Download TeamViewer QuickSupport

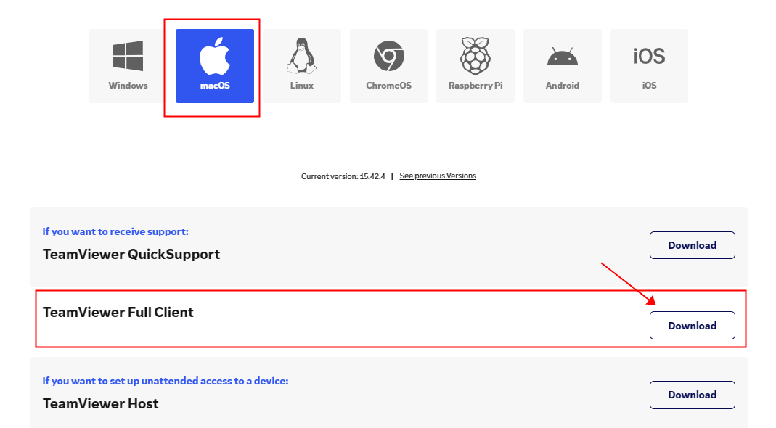tap(692, 245)
